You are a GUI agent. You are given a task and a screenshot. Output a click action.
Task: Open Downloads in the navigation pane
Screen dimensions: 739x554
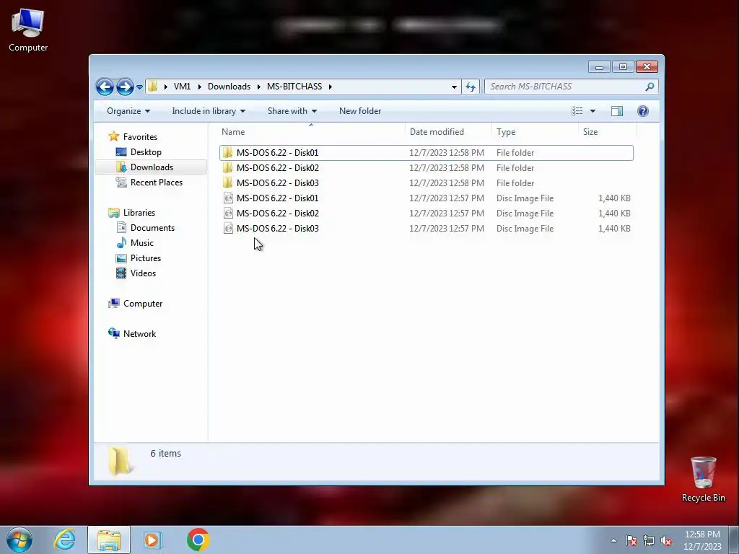pos(152,167)
